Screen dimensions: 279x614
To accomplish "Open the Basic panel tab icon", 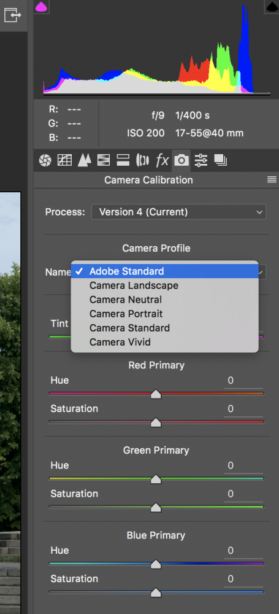I will 45,160.
